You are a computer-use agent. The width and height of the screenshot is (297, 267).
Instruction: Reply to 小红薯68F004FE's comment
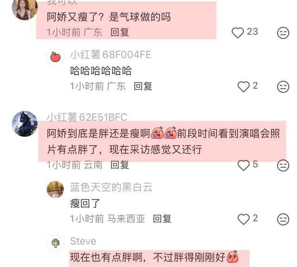pos(143,86)
